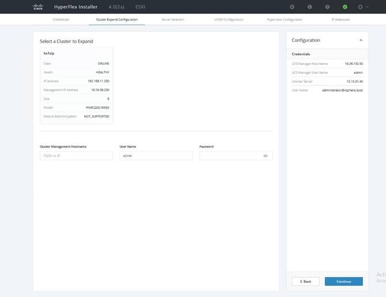Image resolution: width=386 pixels, height=297 pixels.
Task: Open the UCSM Configuration step tab
Action: tap(228, 20)
